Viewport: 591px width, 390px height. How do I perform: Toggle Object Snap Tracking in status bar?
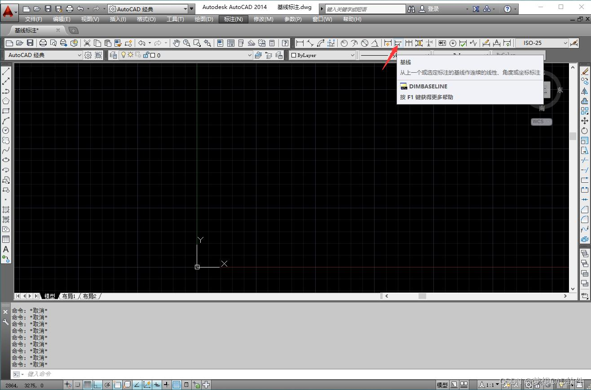pos(137,385)
